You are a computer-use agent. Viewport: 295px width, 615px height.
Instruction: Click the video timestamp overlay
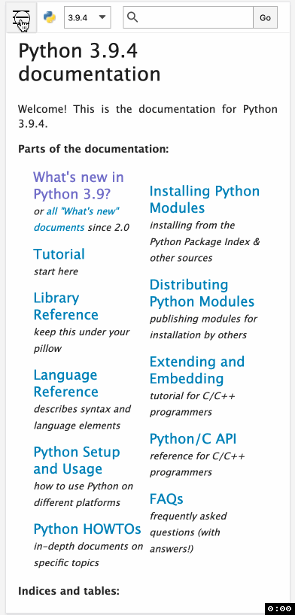(x=279, y=608)
